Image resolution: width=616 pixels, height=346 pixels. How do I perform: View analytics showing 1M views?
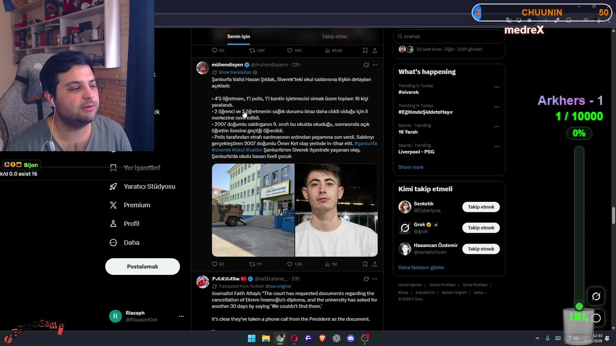coord(331,264)
